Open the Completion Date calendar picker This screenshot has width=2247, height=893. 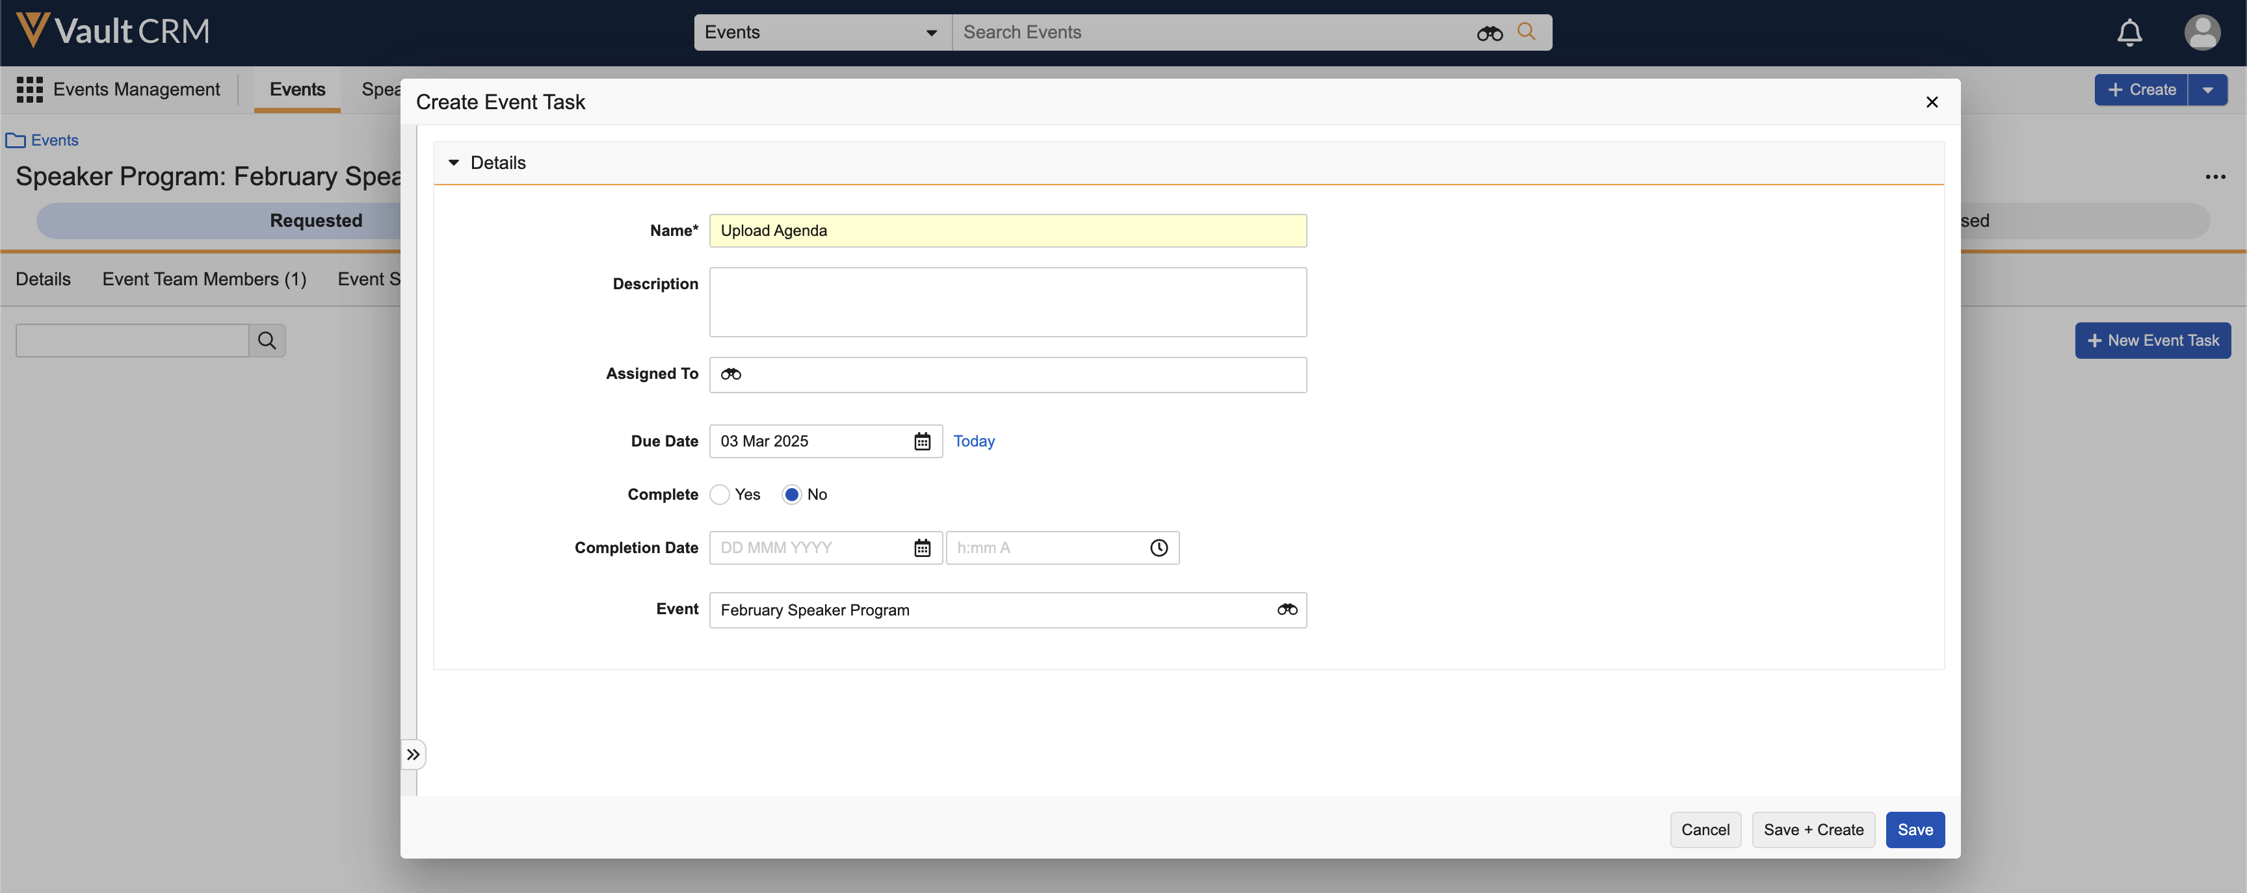[x=921, y=548]
